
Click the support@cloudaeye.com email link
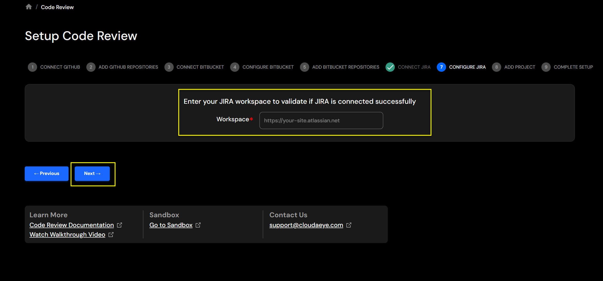[x=306, y=225]
